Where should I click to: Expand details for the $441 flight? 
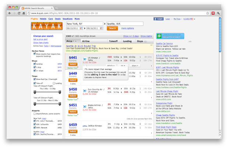[111, 65]
